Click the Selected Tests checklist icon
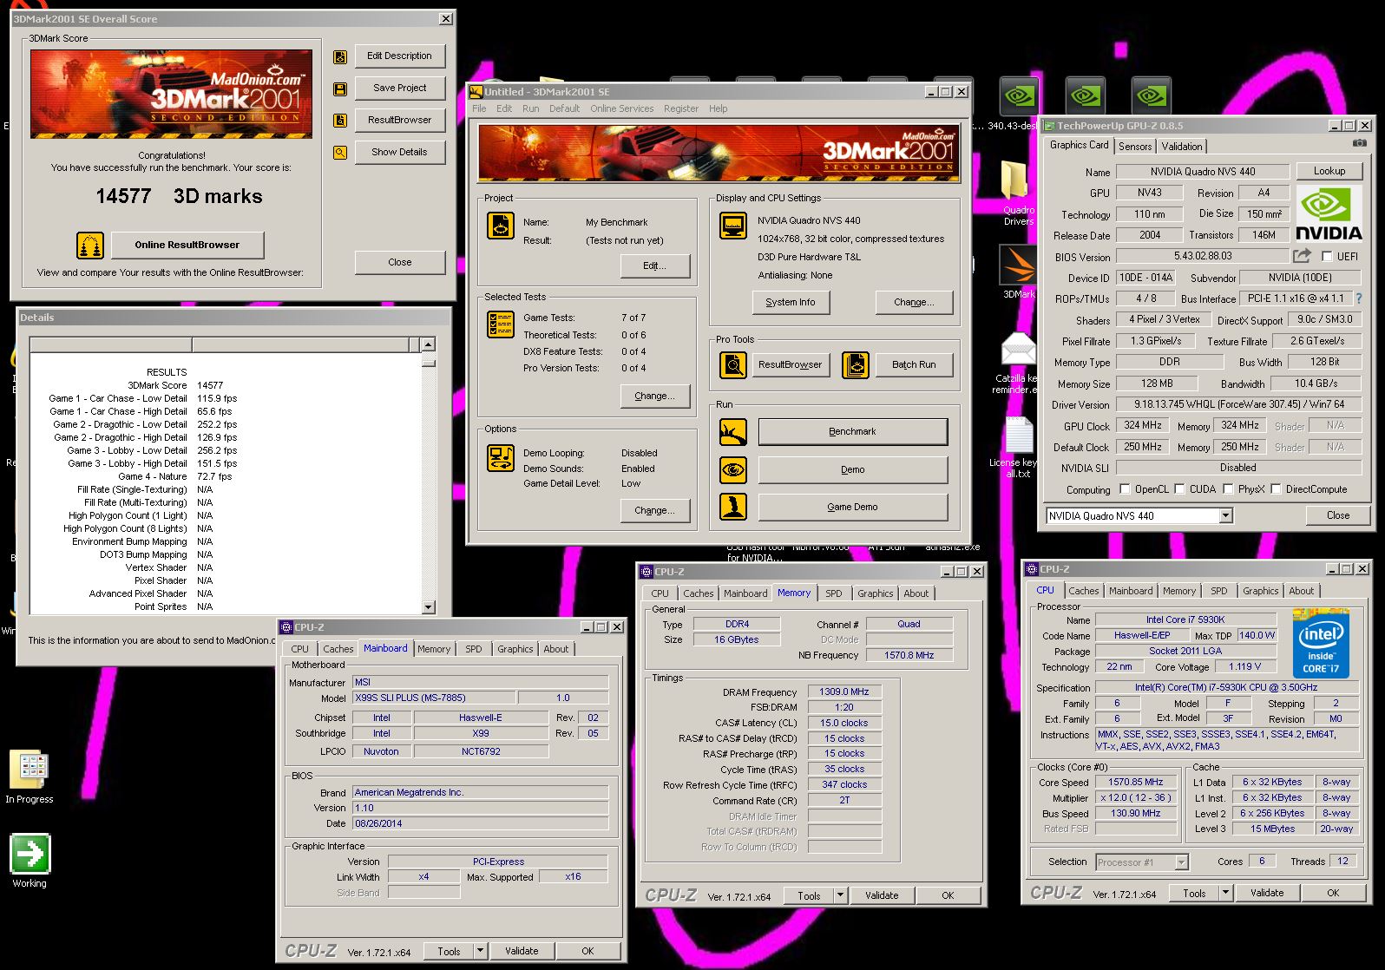This screenshot has height=970, width=1385. point(501,324)
